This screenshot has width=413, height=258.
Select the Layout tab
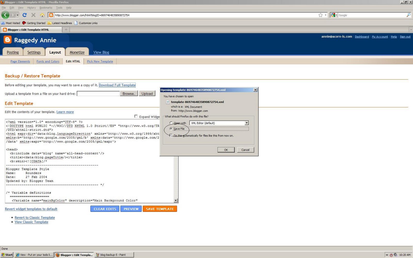point(55,52)
